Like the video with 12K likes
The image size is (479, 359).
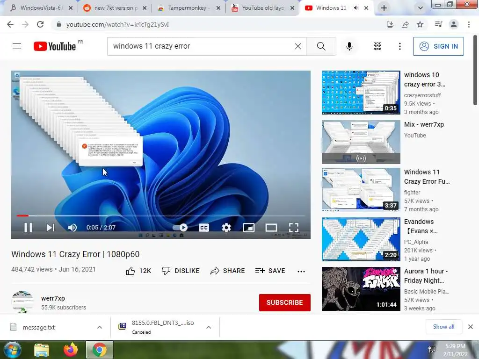[x=138, y=271]
